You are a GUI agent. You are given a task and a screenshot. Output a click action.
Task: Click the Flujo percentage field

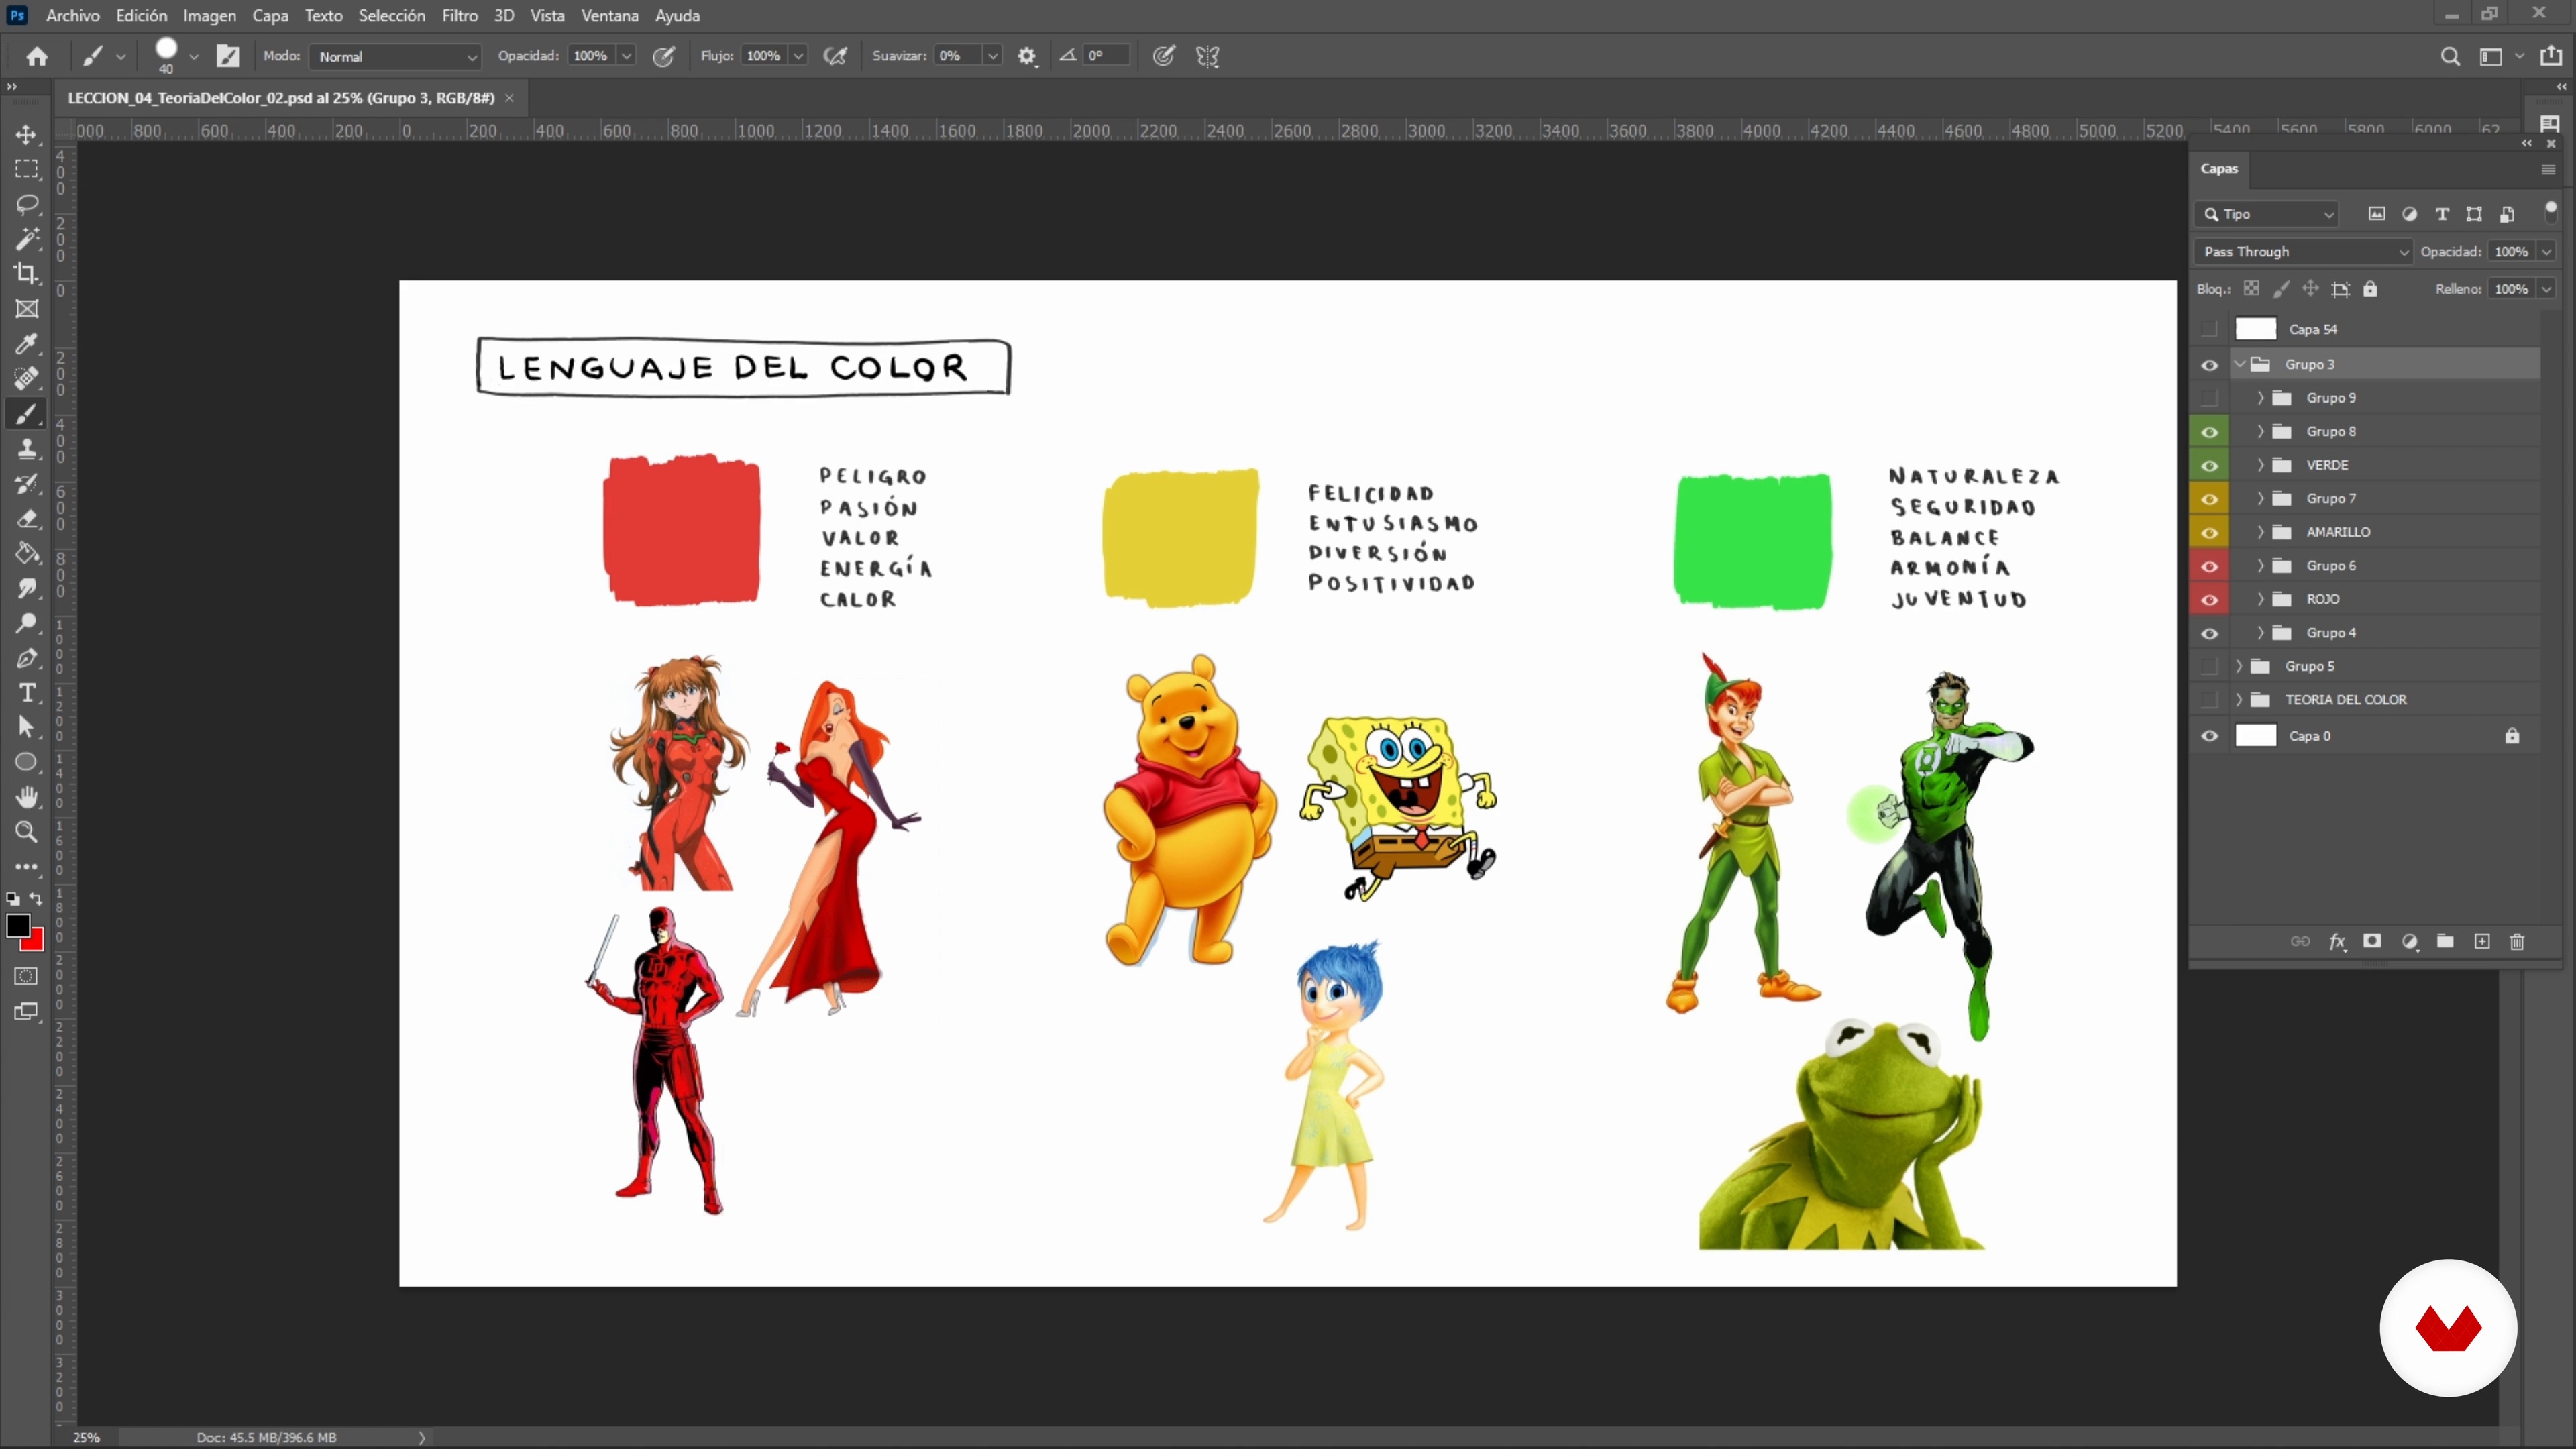point(764,56)
